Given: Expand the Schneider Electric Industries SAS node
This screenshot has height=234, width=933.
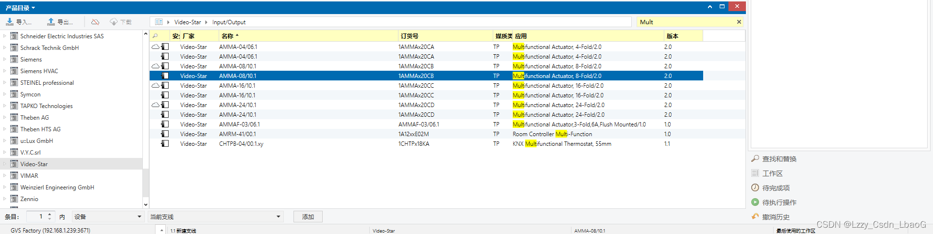Looking at the screenshot, I should (5, 36).
